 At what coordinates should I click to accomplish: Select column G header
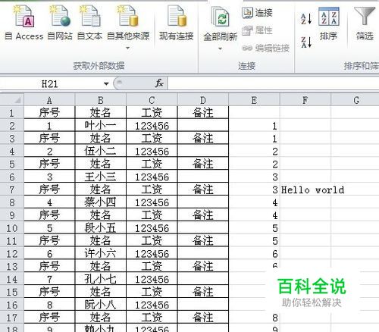[355, 100]
